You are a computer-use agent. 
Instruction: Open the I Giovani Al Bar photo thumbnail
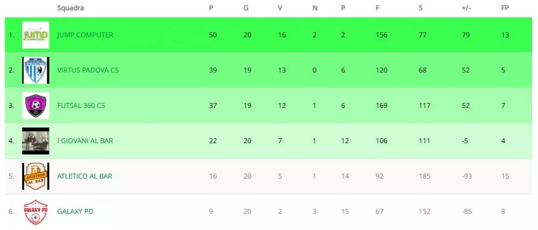pyautogui.click(x=36, y=141)
